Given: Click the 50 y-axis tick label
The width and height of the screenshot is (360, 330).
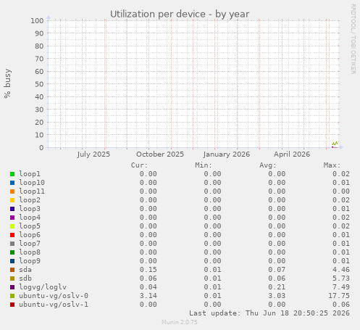Looking at the screenshot, I should pos(39,84).
